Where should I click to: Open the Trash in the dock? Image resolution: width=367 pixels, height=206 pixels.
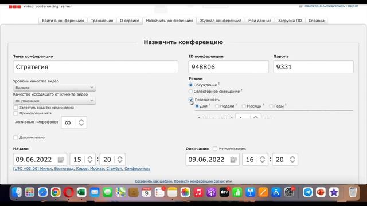tap(353, 192)
